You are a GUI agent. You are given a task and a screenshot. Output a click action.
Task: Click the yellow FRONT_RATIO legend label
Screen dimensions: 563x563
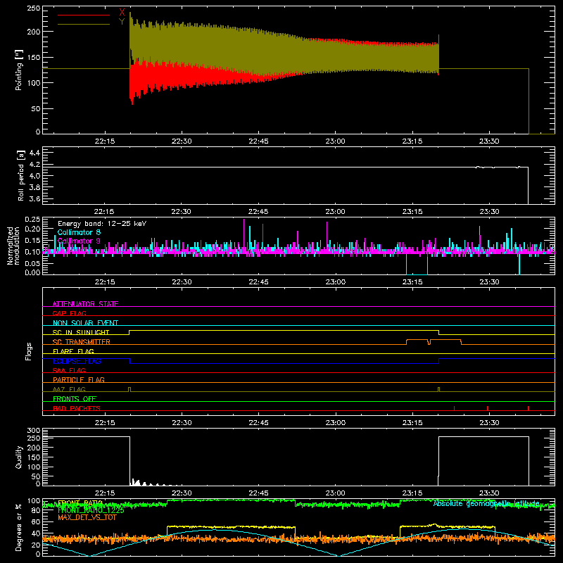point(80,502)
